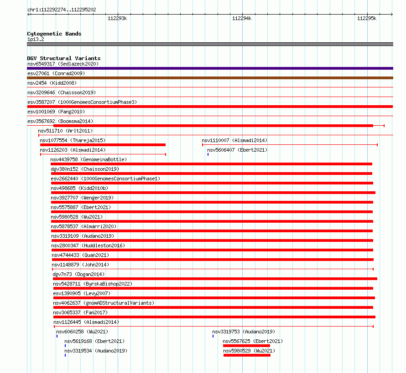This screenshot has height=373, width=406.
Task: Click nsv5575887 (Ebert2021) label
Action: (x=81, y=207)
